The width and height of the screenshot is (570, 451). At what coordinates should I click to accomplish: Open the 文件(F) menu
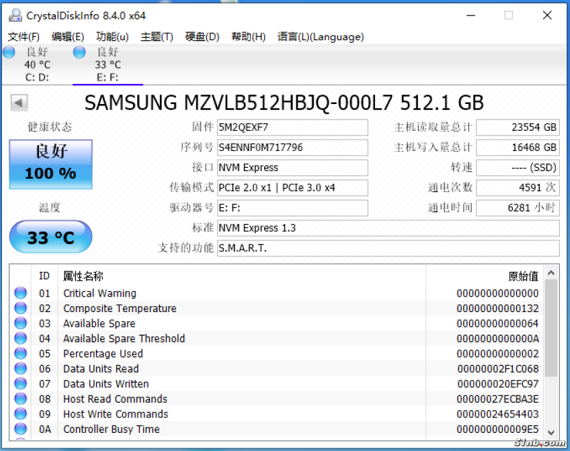[x=24, y=37]
